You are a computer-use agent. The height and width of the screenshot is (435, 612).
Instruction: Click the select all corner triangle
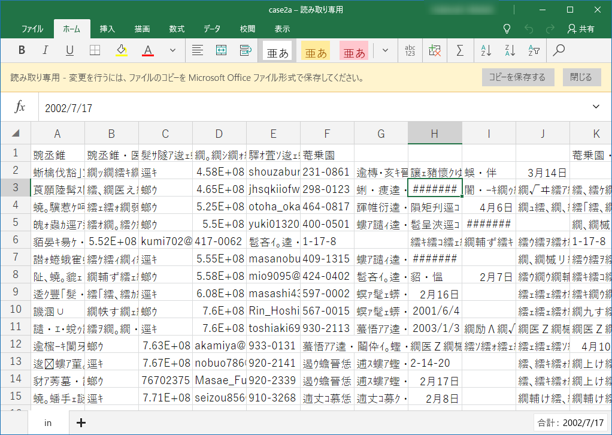16,133
